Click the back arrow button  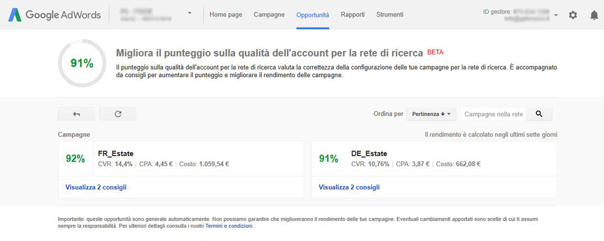tap(76, 114)
